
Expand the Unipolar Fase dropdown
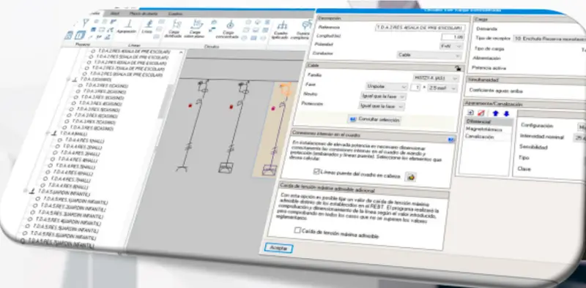[x=387, y=86]
